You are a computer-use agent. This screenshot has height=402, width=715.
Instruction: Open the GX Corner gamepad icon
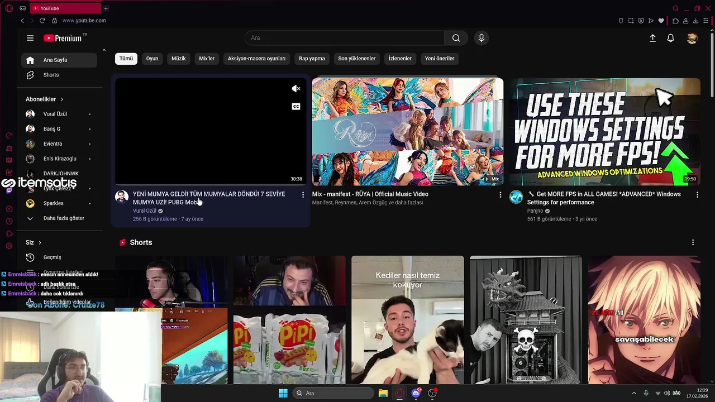click(22, 8)
